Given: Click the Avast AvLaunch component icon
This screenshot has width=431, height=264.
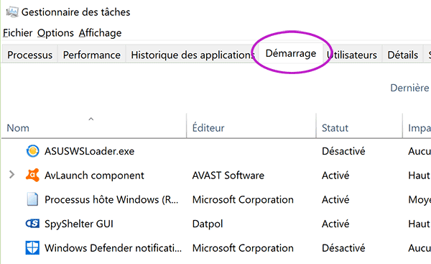Looking at the screenshot, I should tap(32, 175).
